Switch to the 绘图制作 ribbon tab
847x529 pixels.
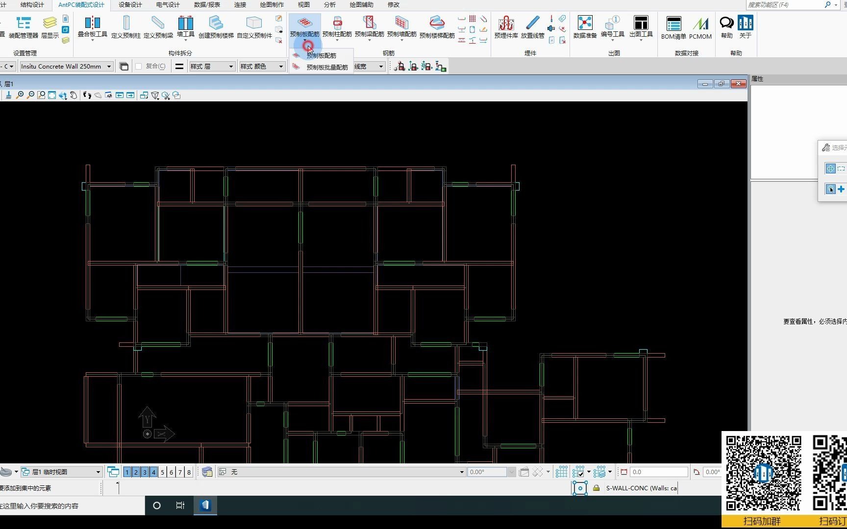[x=272, y=4]
